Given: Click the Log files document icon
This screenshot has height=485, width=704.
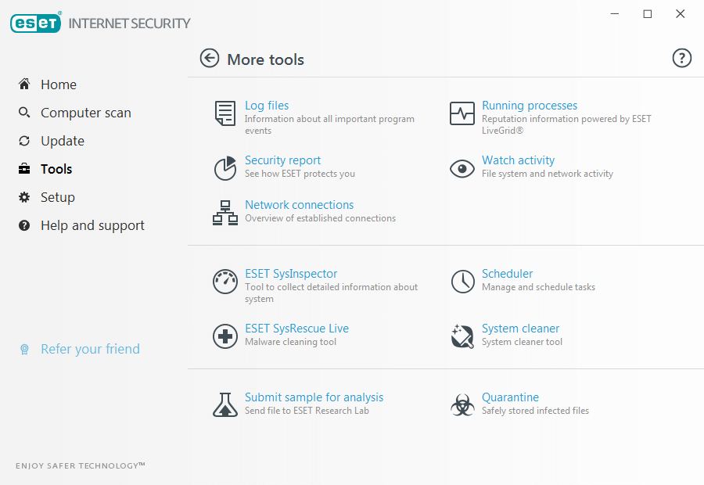Looking at the screenshot, I should pos(225,113).
